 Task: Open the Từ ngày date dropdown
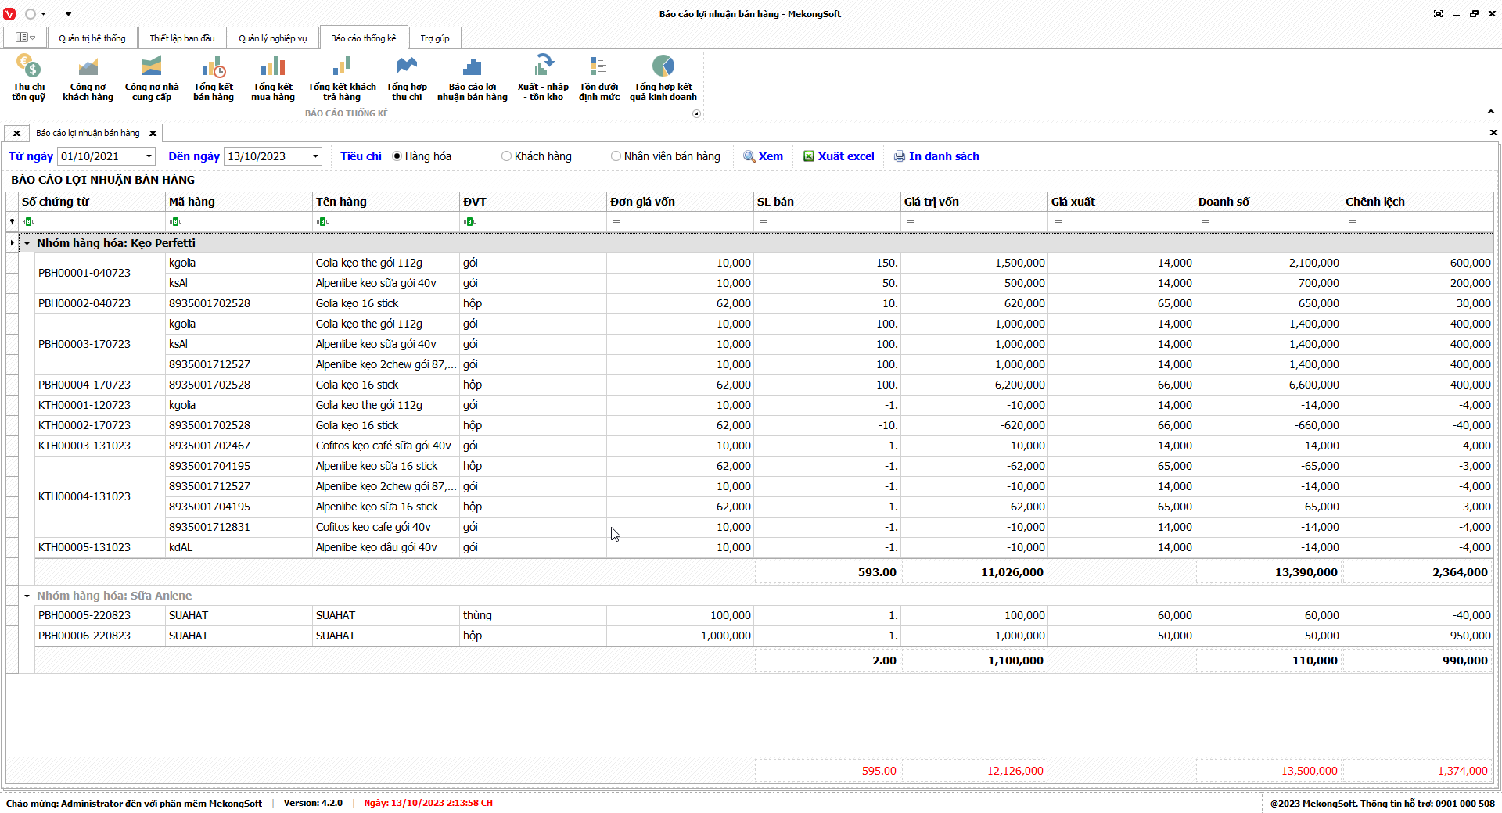pos(149,156)
